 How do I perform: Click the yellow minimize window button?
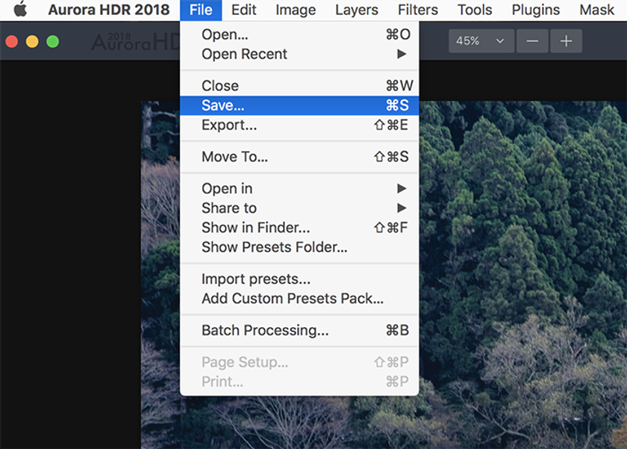click(32, 42)
